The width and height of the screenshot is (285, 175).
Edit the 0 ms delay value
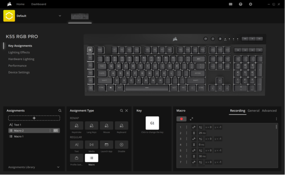click(x=201, y=145)
